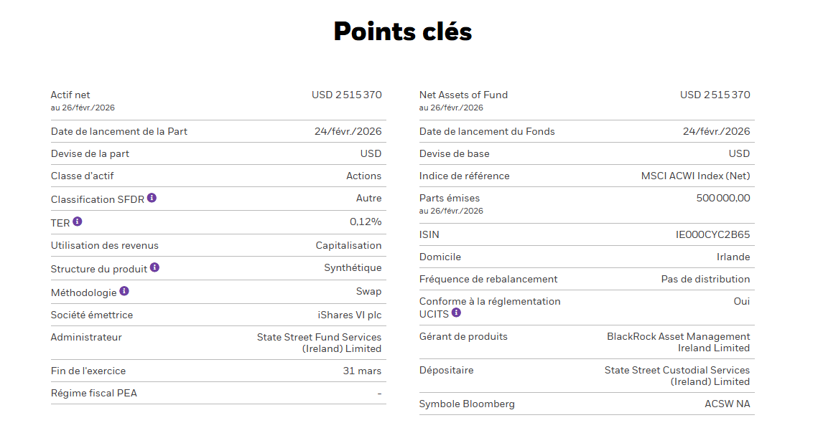The width and height of the screenshot is (818, 433).
Task: Select the Régime fiscal PEA label
Action: click(94, 394)
